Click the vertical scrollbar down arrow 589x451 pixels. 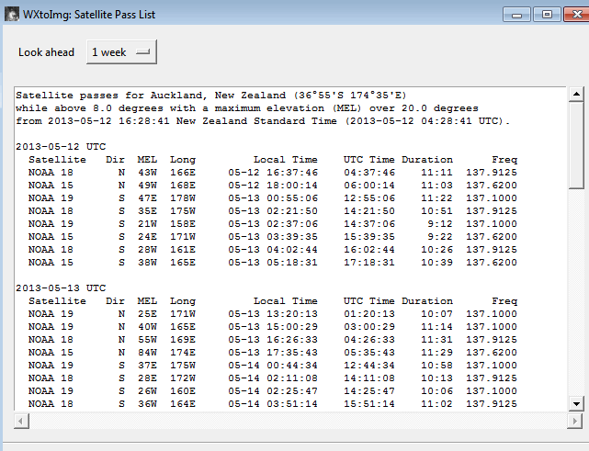pos(576,403)
